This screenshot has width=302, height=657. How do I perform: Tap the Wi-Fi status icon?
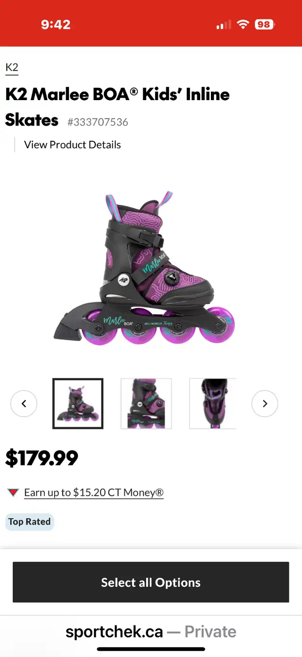pyautogui.click(x=243, y=25)
